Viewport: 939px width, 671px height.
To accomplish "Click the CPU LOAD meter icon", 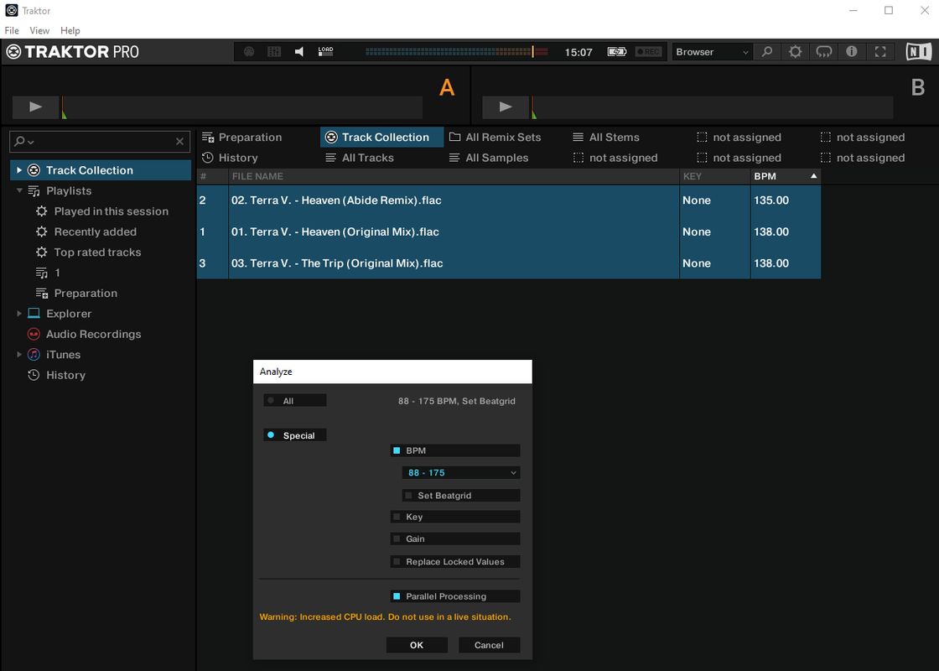I will [325, 51].
